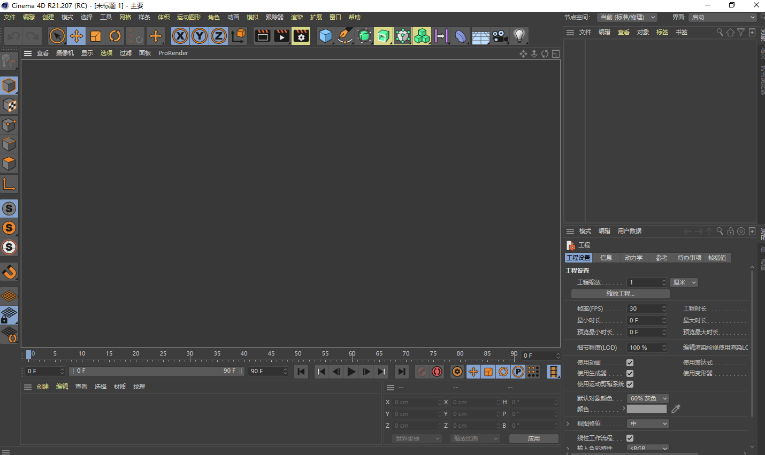Screen dimensions: 765x455
Task: Add a light object
Action: coord(519,36)
